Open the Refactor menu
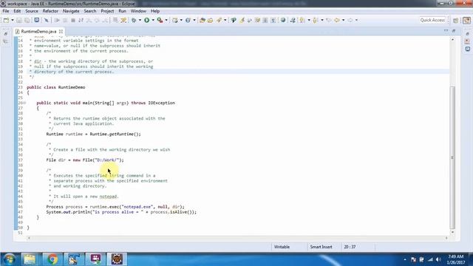This screenshot has height=266, width=473. pyautogui.click(x=50, y=11)
